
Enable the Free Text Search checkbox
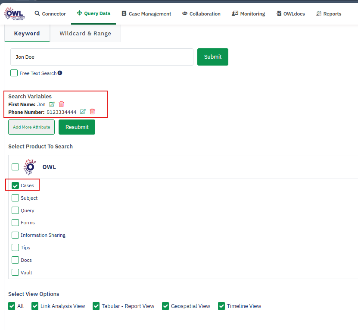point(14,73)
